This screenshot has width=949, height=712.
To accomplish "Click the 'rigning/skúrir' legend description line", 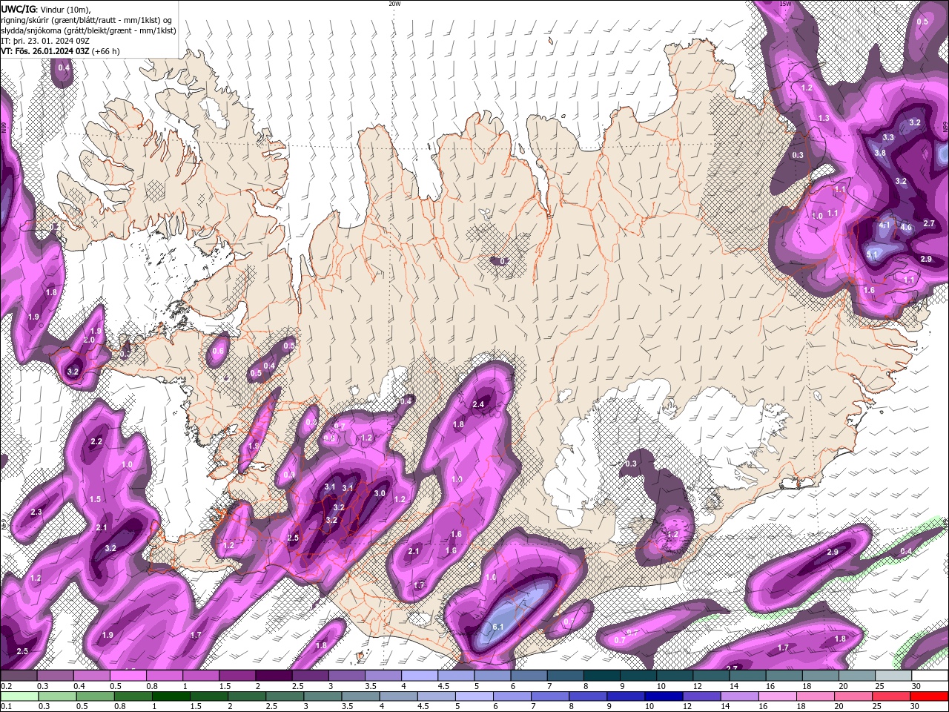I will coord(87,19).
